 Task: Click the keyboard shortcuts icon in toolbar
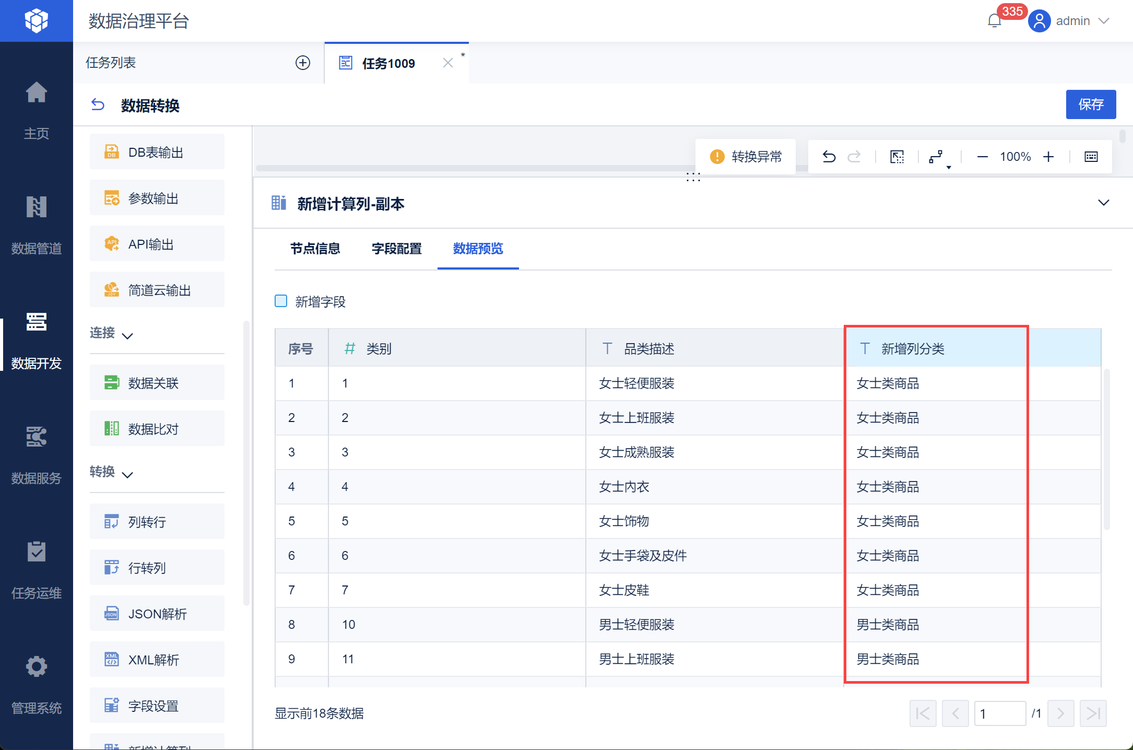click(x=1091, y=157)
